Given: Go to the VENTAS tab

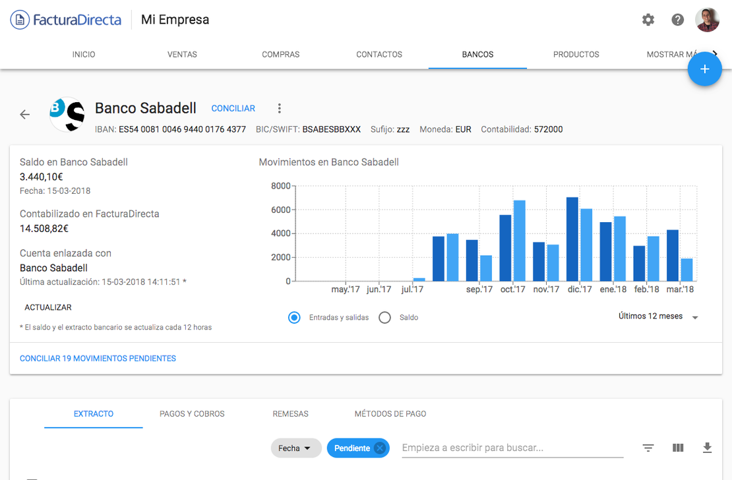Looking at the screenshot, I should click(x=182, y=55).
